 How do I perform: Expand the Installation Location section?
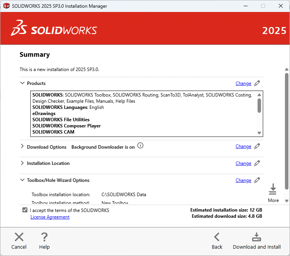[x=22, y=163]
